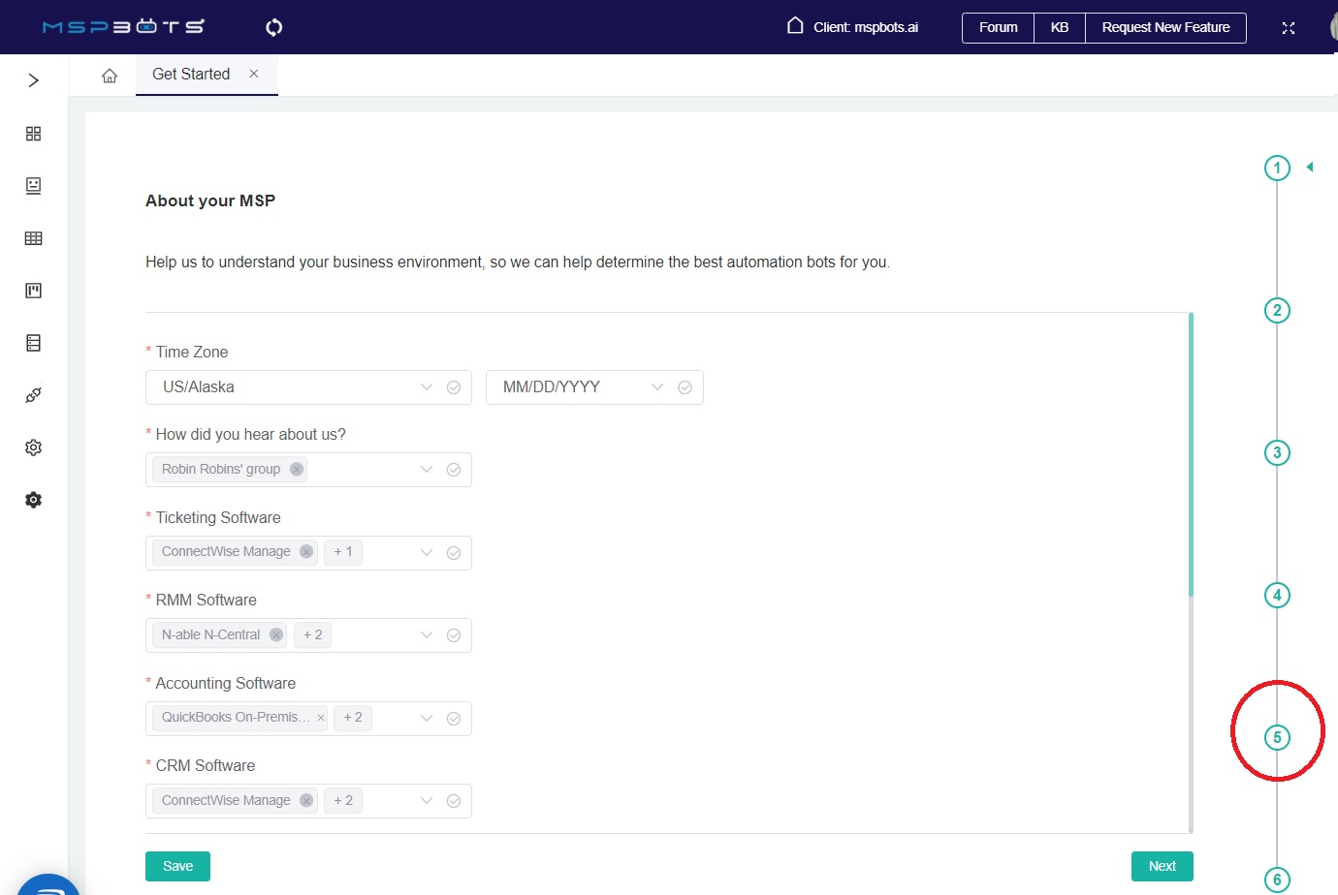Click check icon on date format field

click(x=685, y=387)
